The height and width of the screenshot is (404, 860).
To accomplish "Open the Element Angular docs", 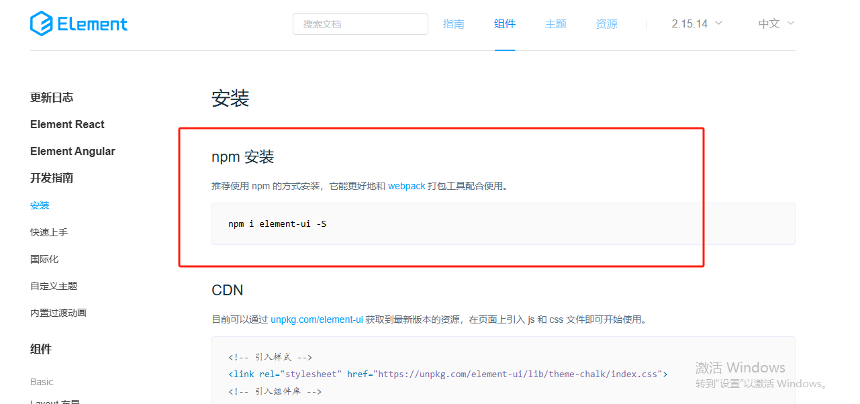I will (73, 151).
